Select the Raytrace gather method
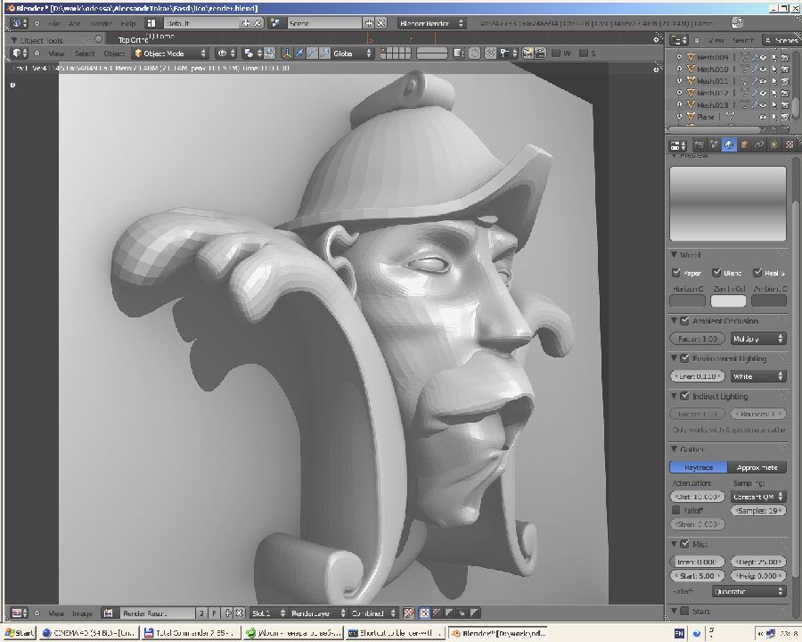The width and height of the screenshot is (802, 642). point(699,467)
